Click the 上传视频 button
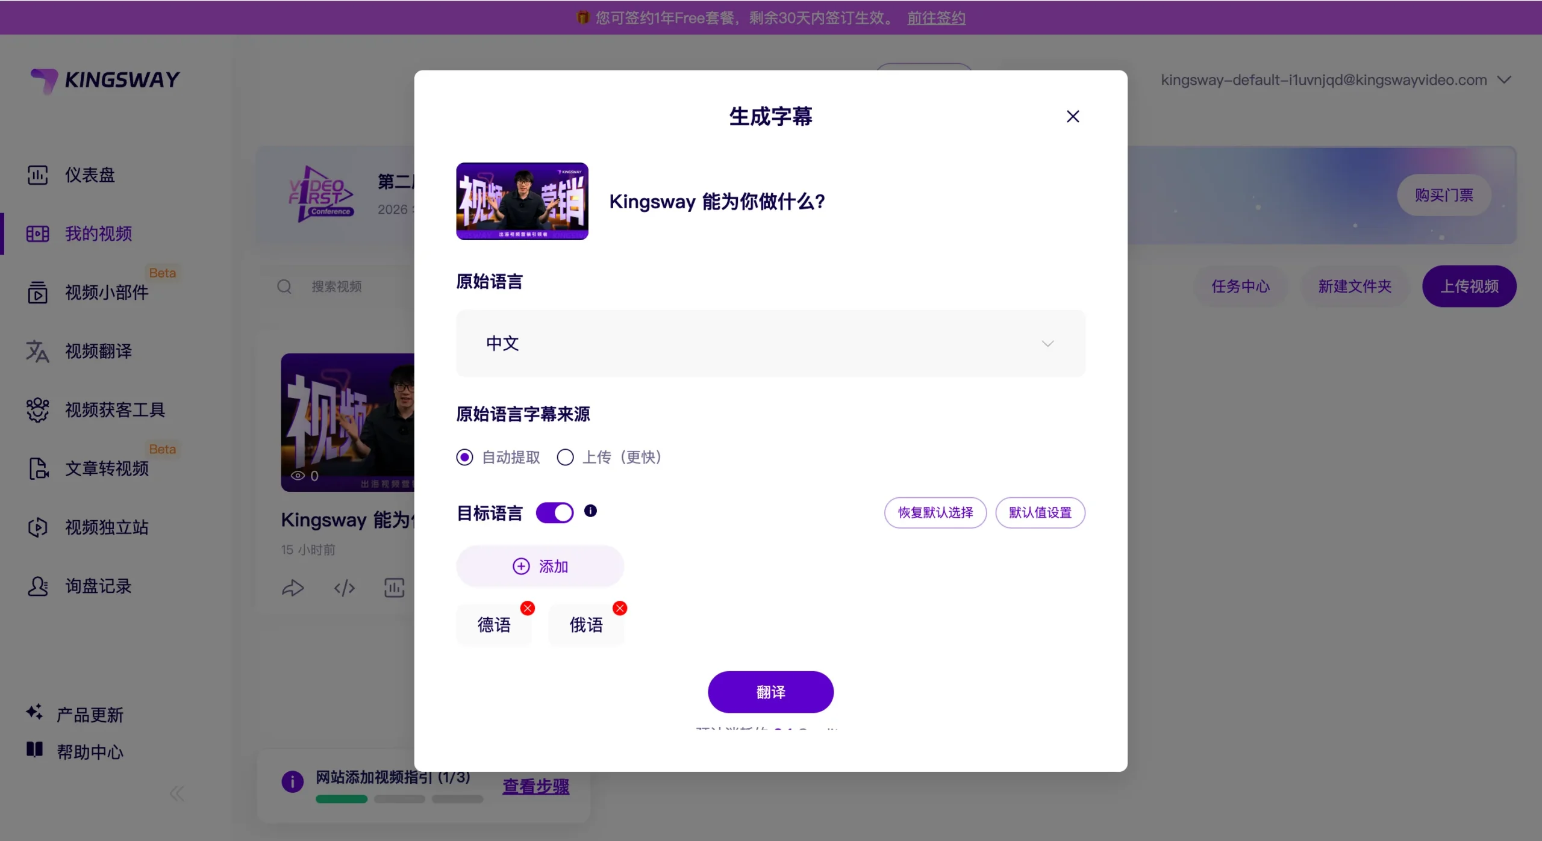The height and width of the screenshot is (841, 1542). click(x=1469, y=287)
